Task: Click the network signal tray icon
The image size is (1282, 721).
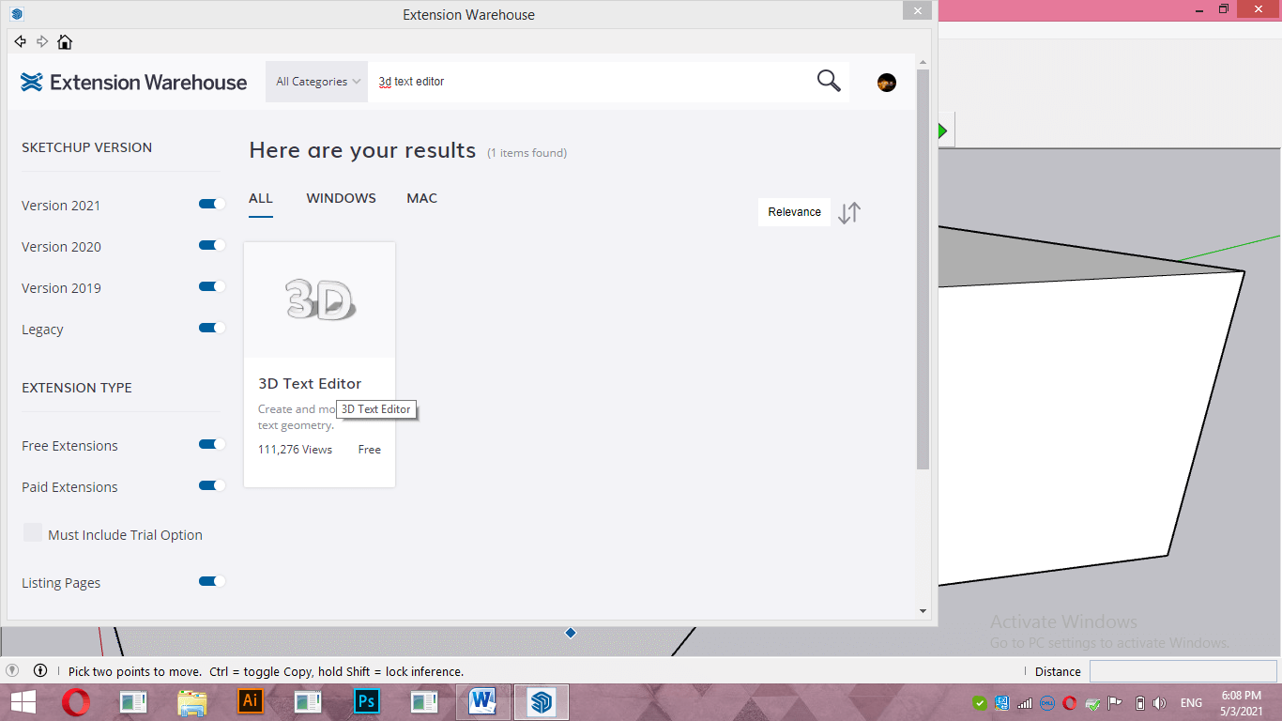Action: pyautogui.click(x=1025, y=703)
